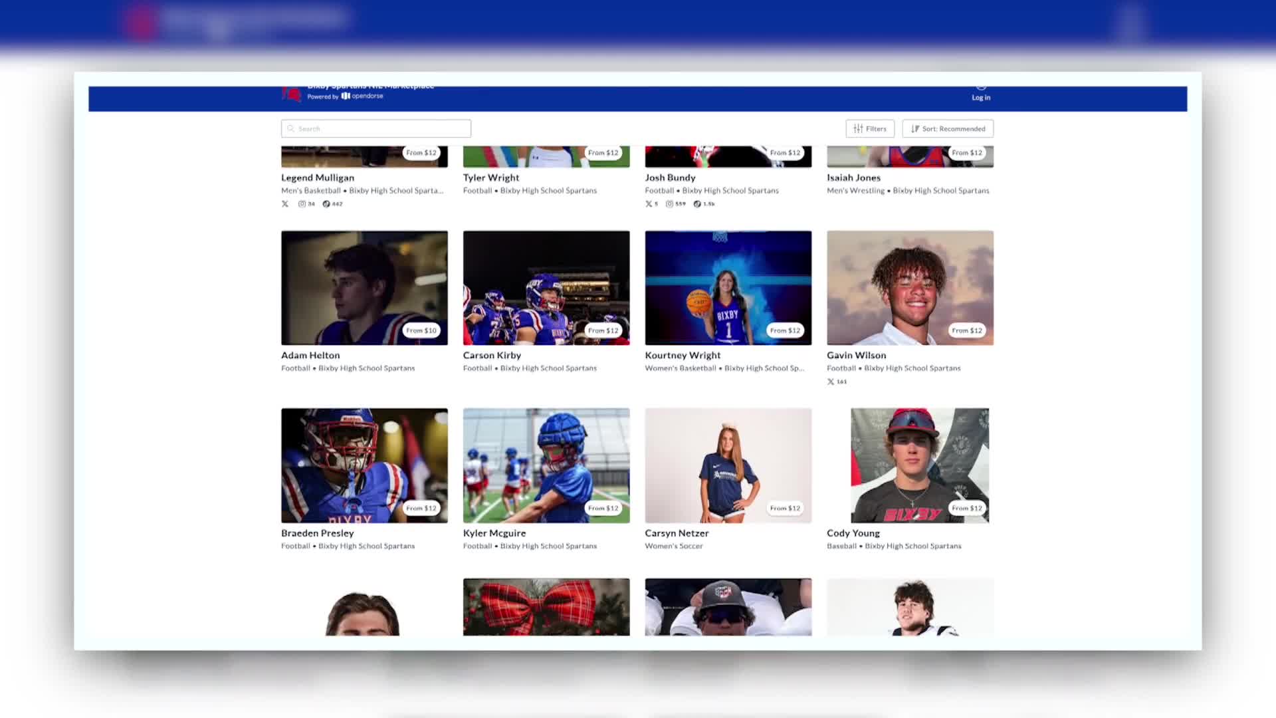This screenshot has height=718, width=1276.
Task: Expand the Sort: Recommended dropdown
Action: [x=948, y=129]
